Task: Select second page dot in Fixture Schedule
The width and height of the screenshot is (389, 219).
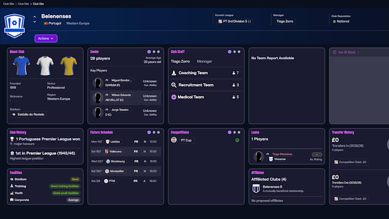Action: pyautogui.click(x=154, y=132)
